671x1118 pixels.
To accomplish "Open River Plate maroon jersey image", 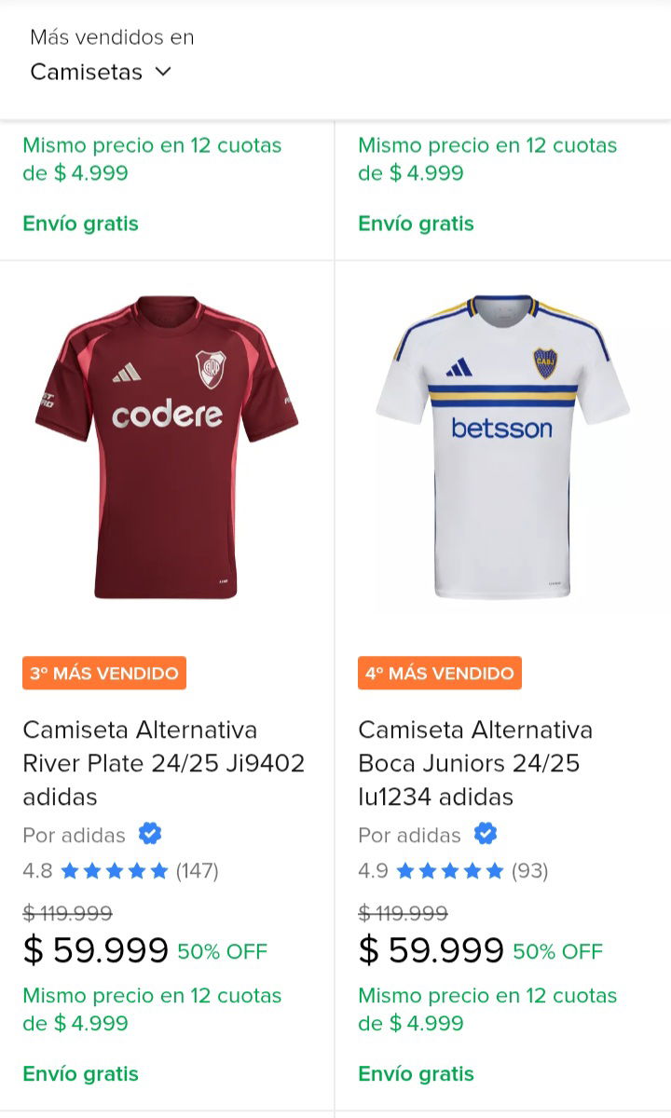I will [167, 448].
